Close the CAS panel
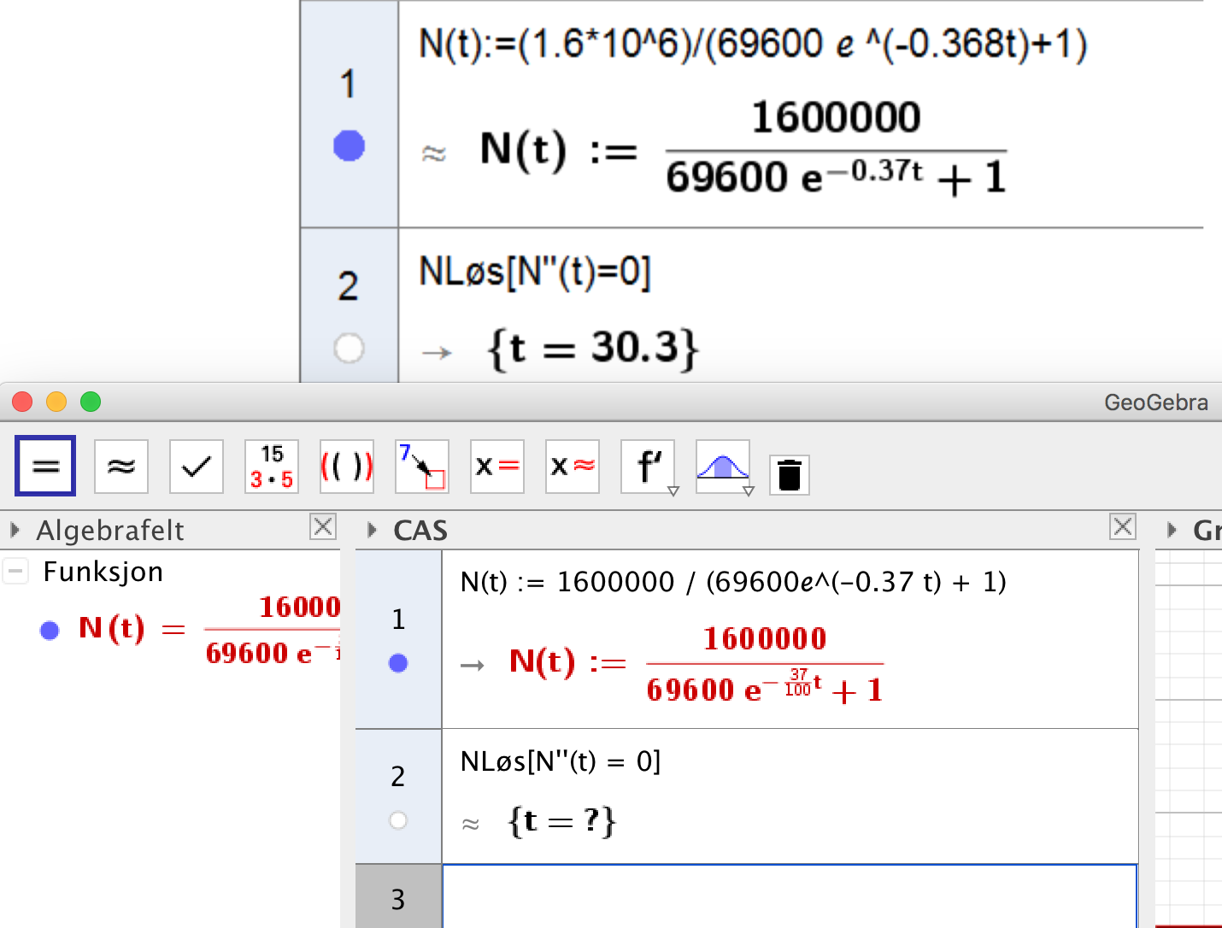1222x928 pixels. point(1122,527)
